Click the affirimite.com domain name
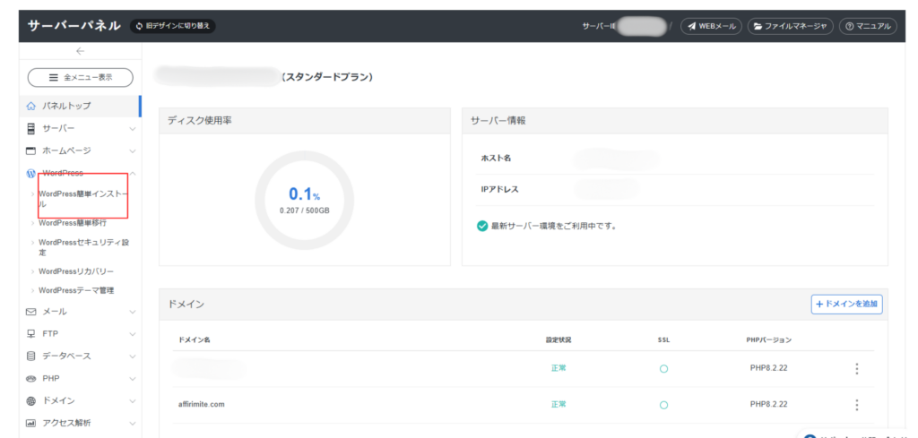918x438 pixels. [x=202, y=405]
